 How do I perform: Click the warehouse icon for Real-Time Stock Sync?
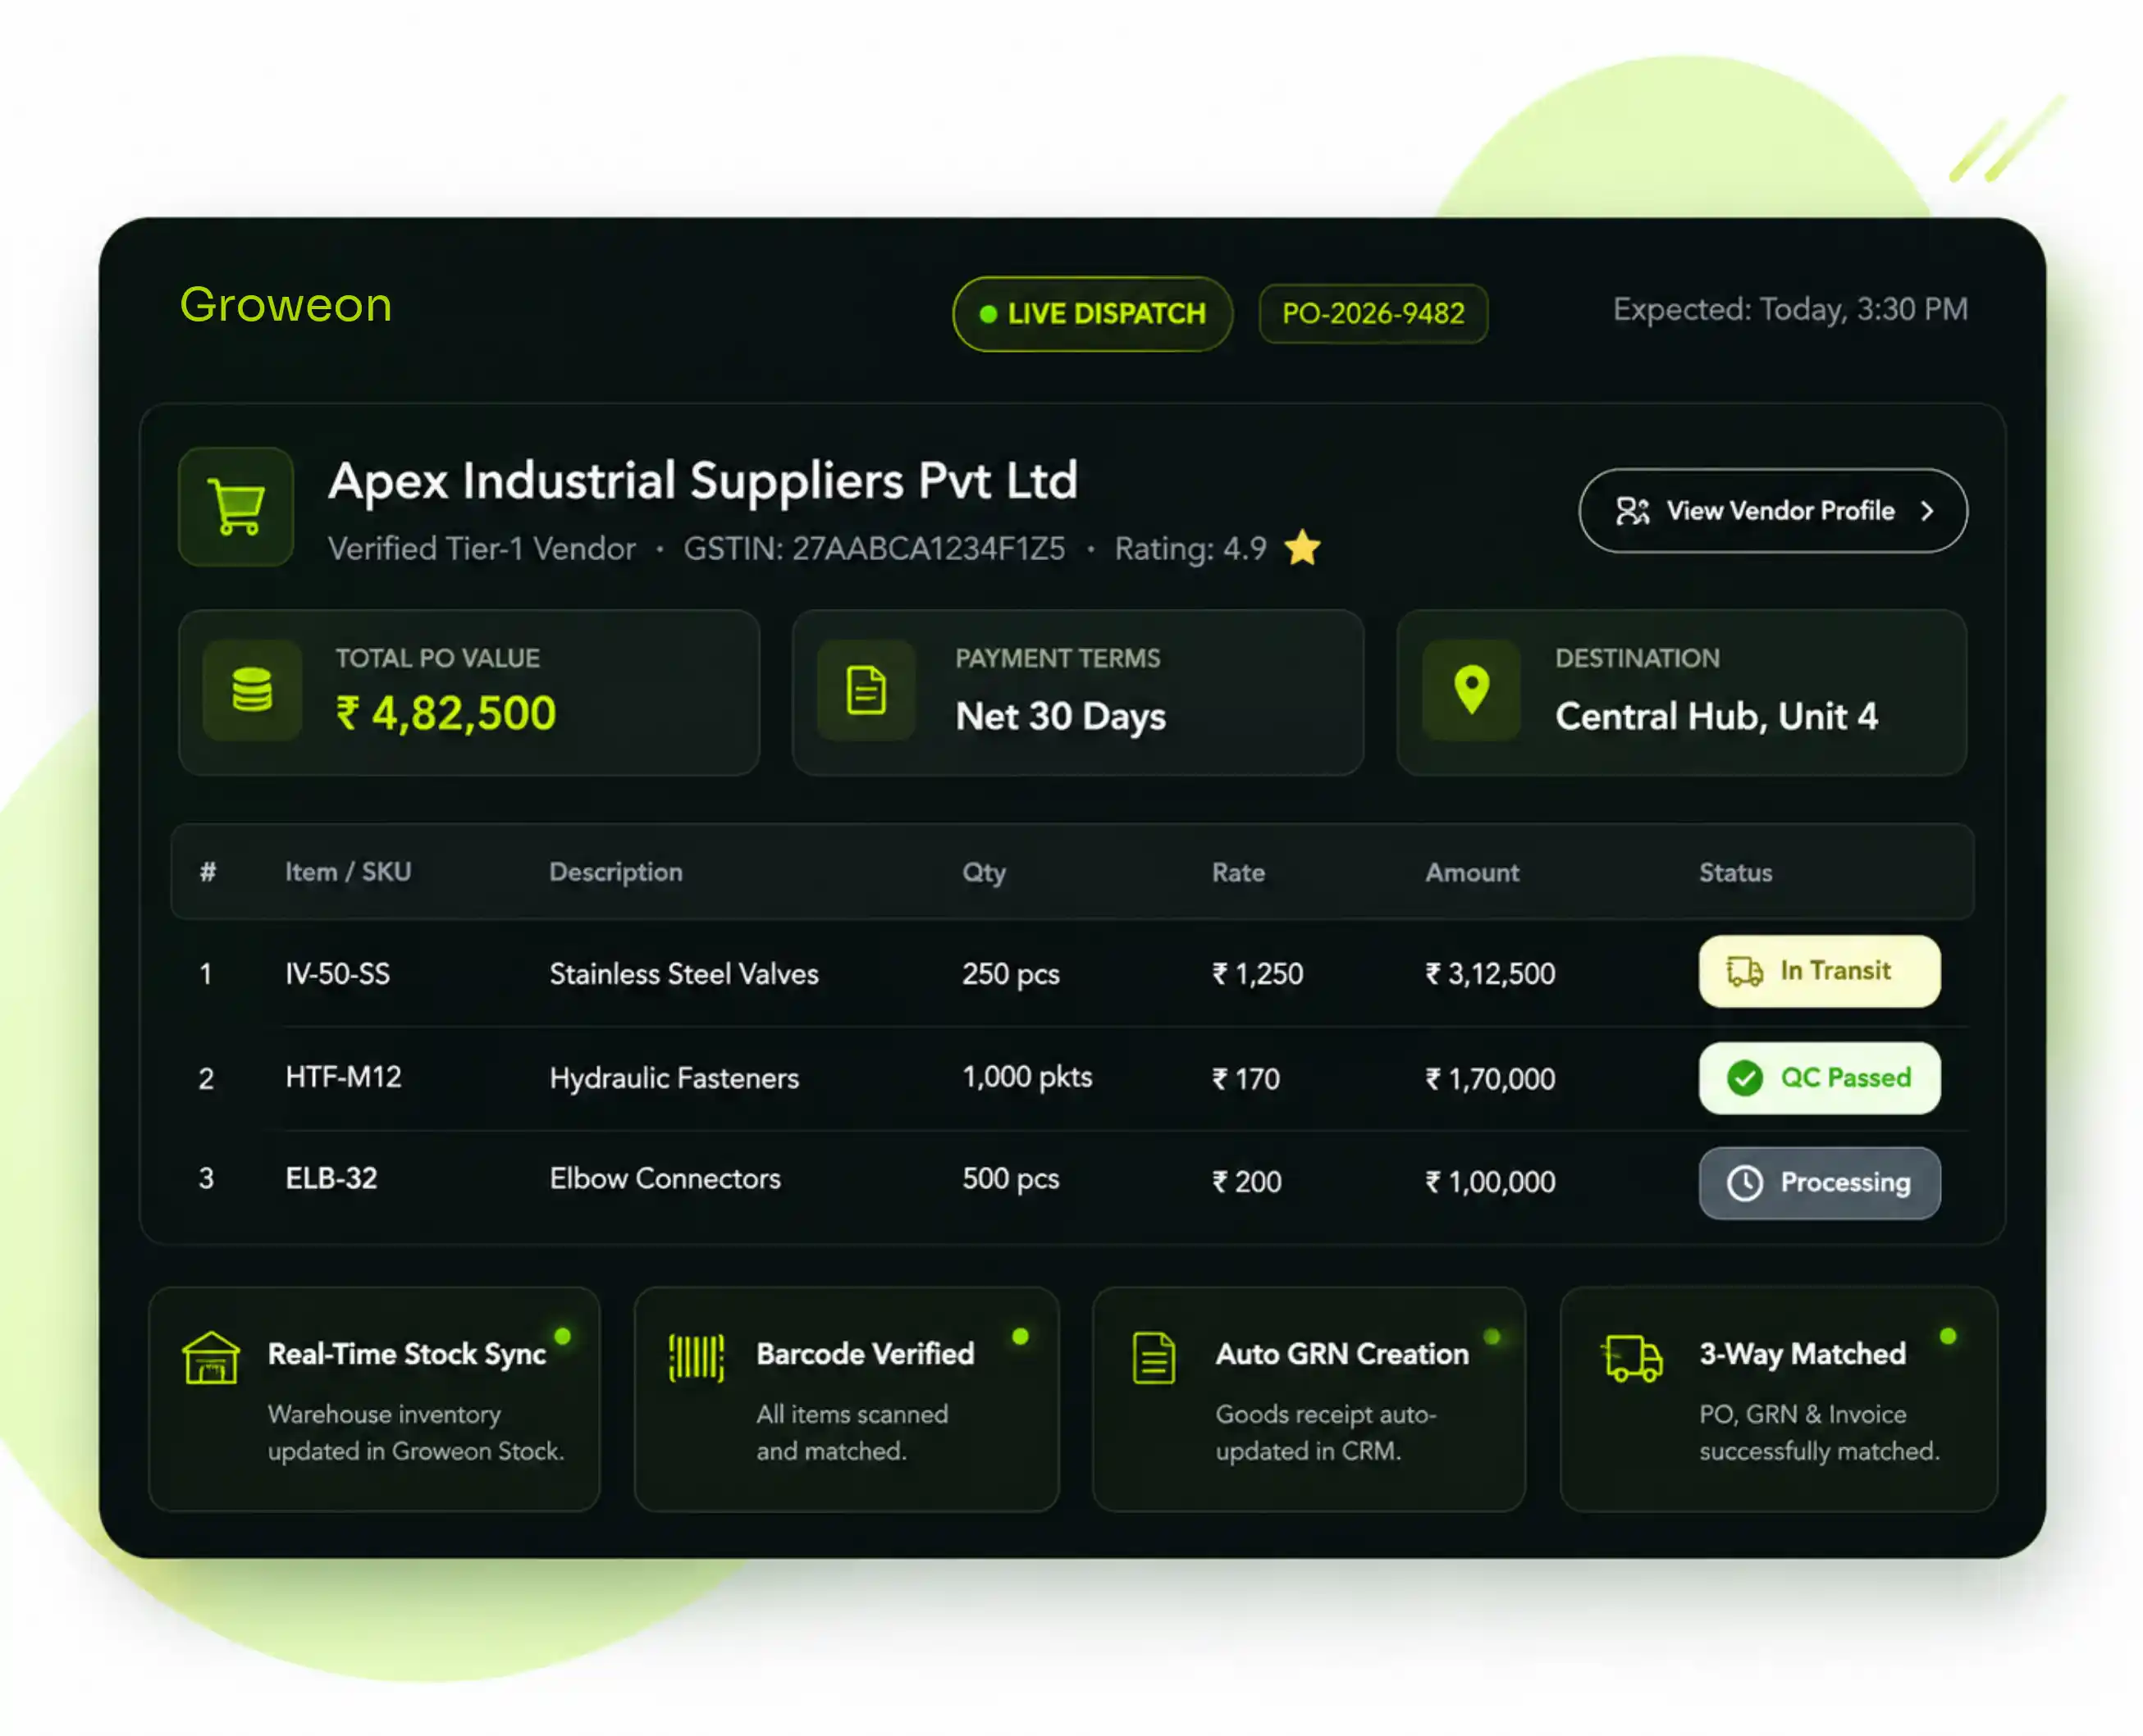211,1358
